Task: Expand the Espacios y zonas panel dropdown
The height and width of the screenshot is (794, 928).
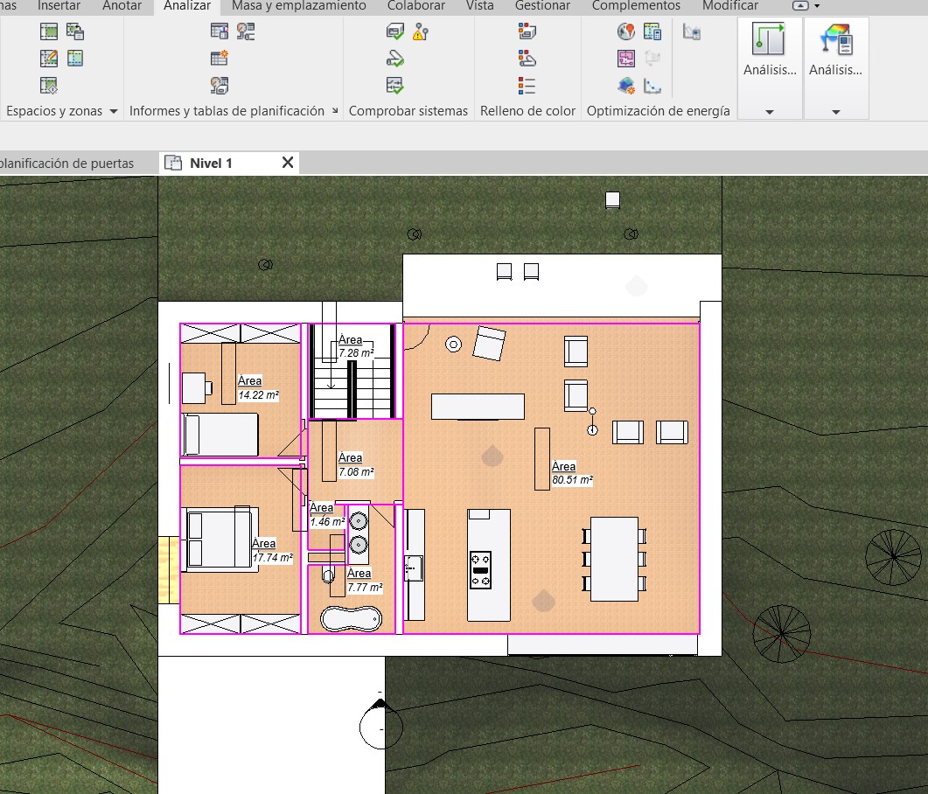Action: point(113,111)
